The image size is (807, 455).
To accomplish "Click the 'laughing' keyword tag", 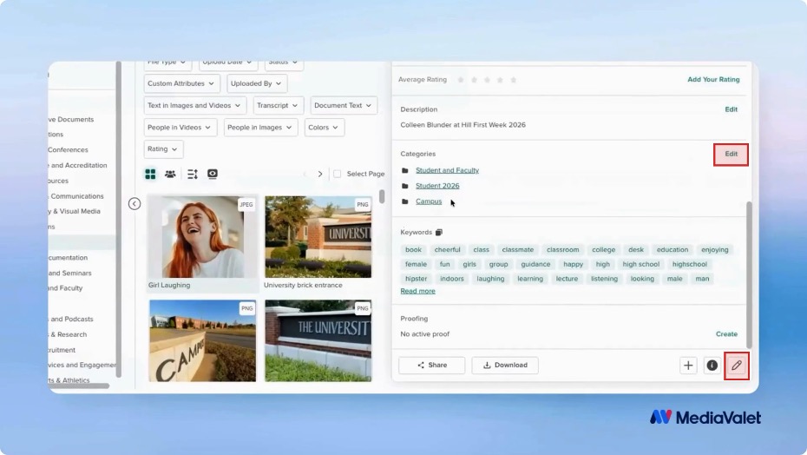I will (x=490, y=279).
